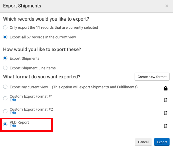
Task: Delete Custom Export Format #1 with trash icon
Action: point(165,100)
